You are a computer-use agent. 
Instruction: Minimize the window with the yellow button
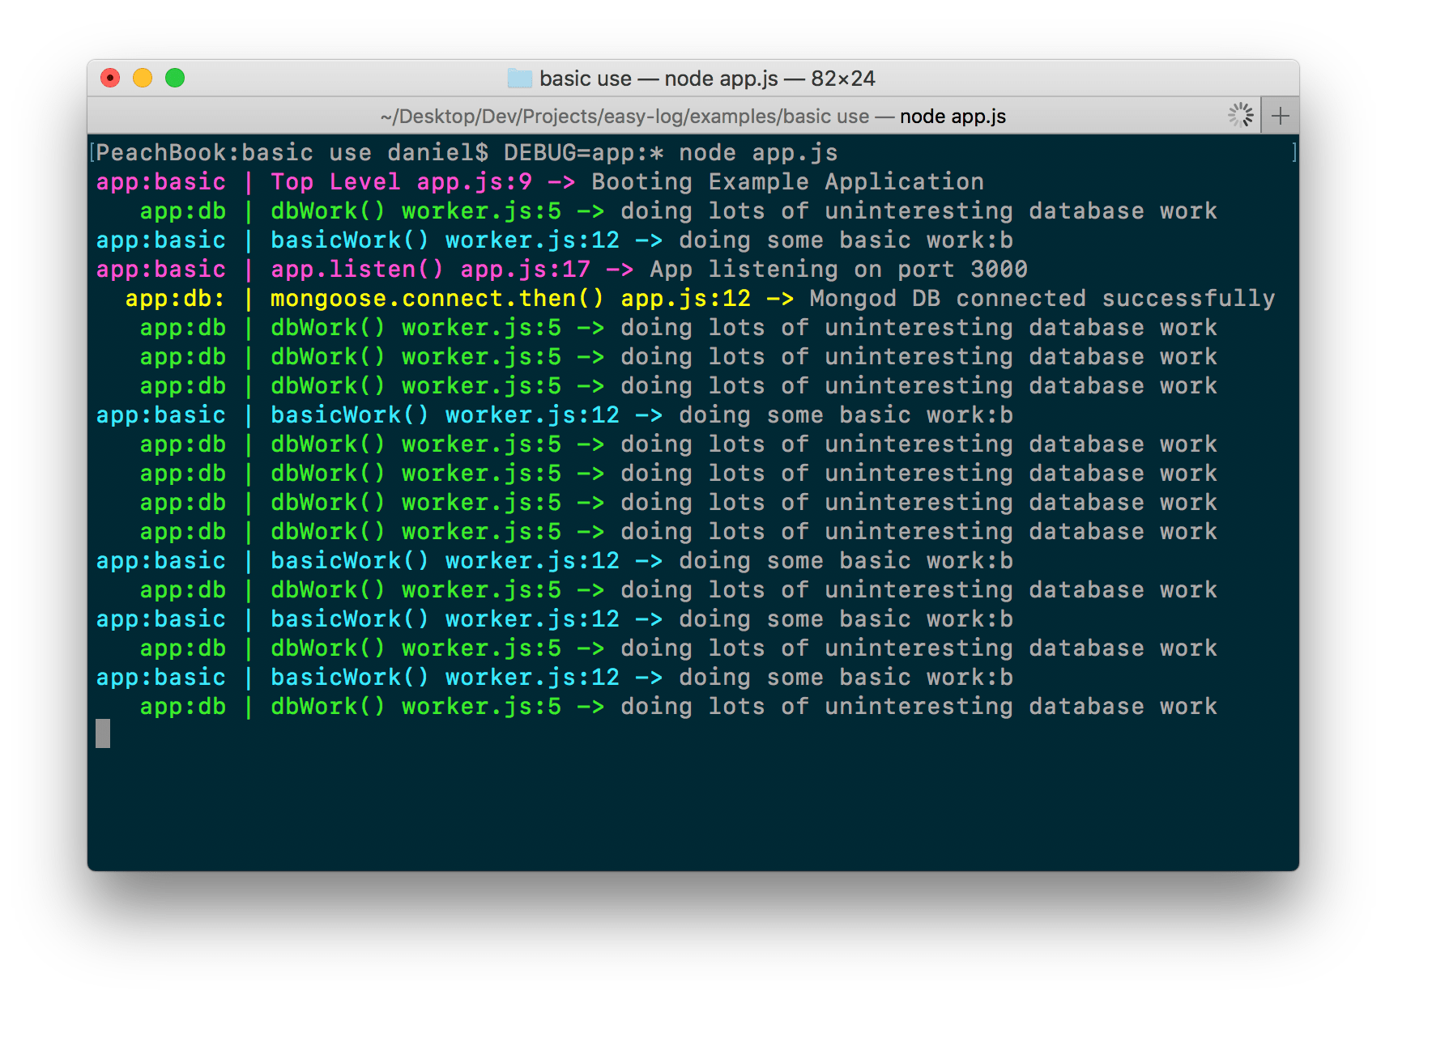143,78
